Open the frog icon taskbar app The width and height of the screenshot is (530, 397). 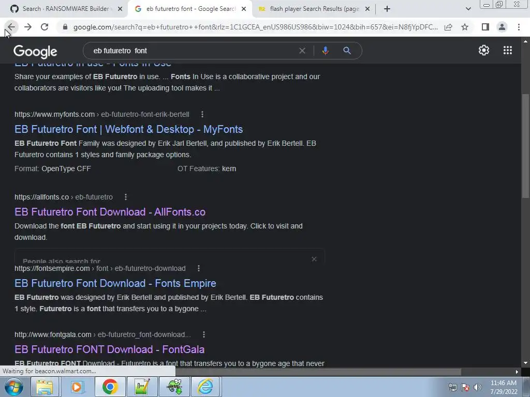tap(174, 387)
